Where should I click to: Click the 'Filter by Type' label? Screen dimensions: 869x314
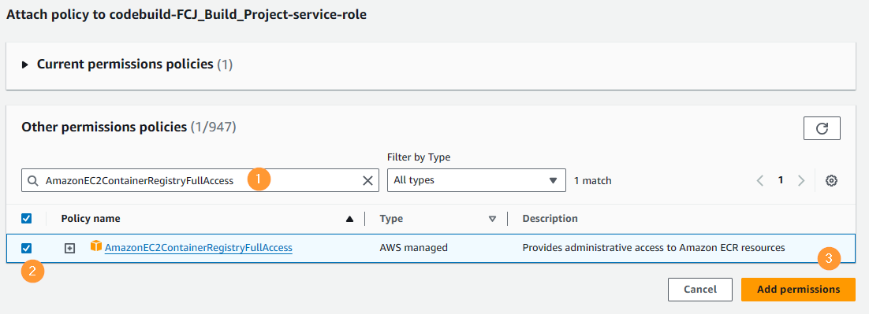click(x=419, y=157)
